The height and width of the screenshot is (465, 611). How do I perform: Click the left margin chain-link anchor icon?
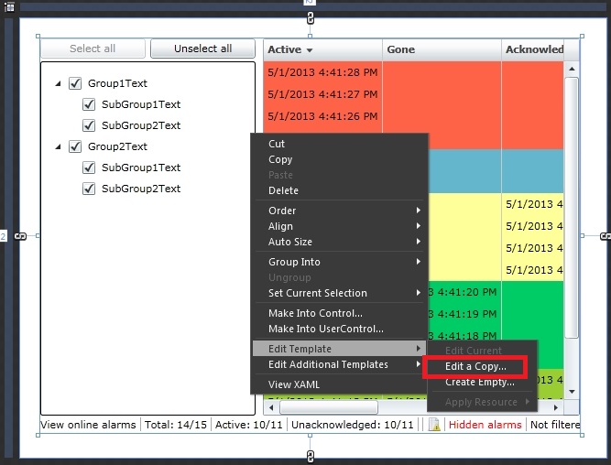click(x=20, y=236)
